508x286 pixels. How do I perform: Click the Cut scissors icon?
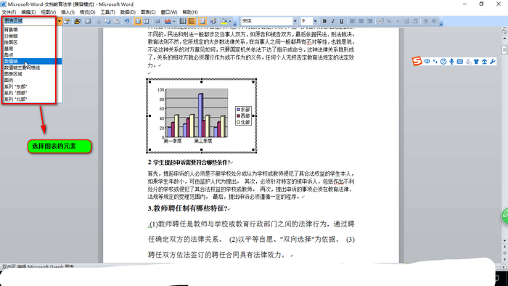pyautogui.click(x=99, y=21)
